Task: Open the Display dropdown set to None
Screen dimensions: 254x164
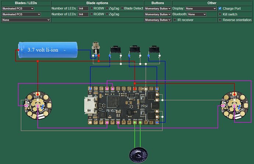Action: 201,8
